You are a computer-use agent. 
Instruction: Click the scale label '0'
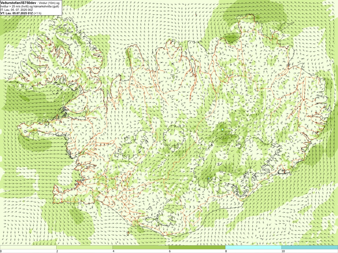[x=1, y=251]
